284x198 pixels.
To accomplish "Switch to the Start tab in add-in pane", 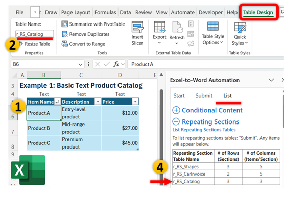I will coord(179,96).
